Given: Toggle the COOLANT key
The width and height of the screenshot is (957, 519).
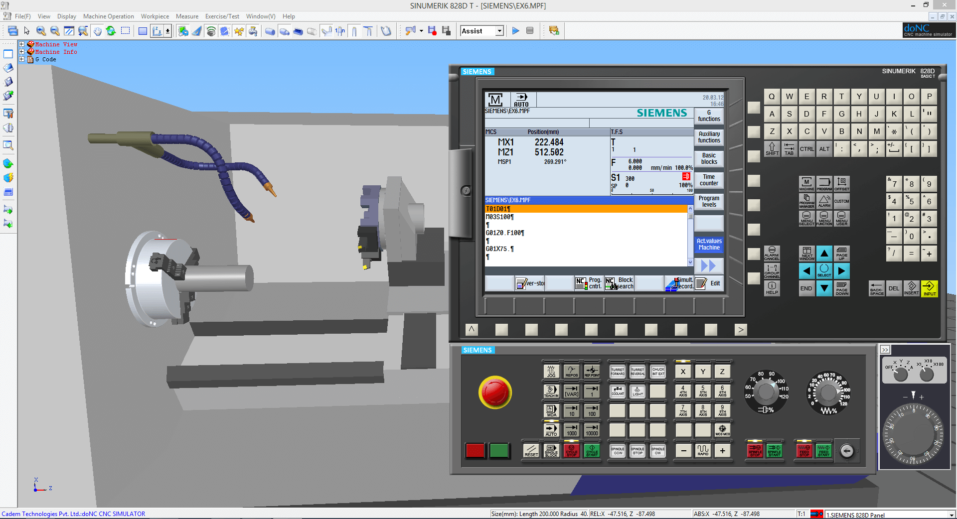Looking at the screenshot, I should pyautogui.click(x=618, y=391).
